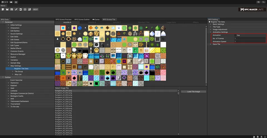
Task: Click the Save floppy disk icon
Action: 12,9
